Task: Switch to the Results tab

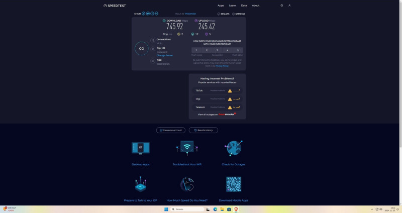Action: pyautogui.click(x=223, y=14)
